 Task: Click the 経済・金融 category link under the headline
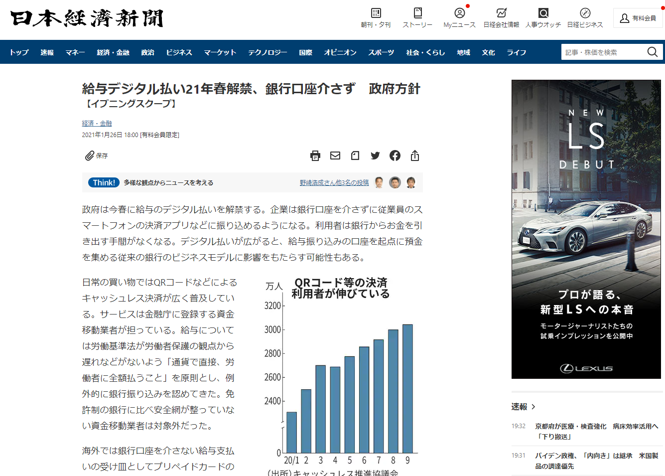pyautogui.click(x=97, y=123)
